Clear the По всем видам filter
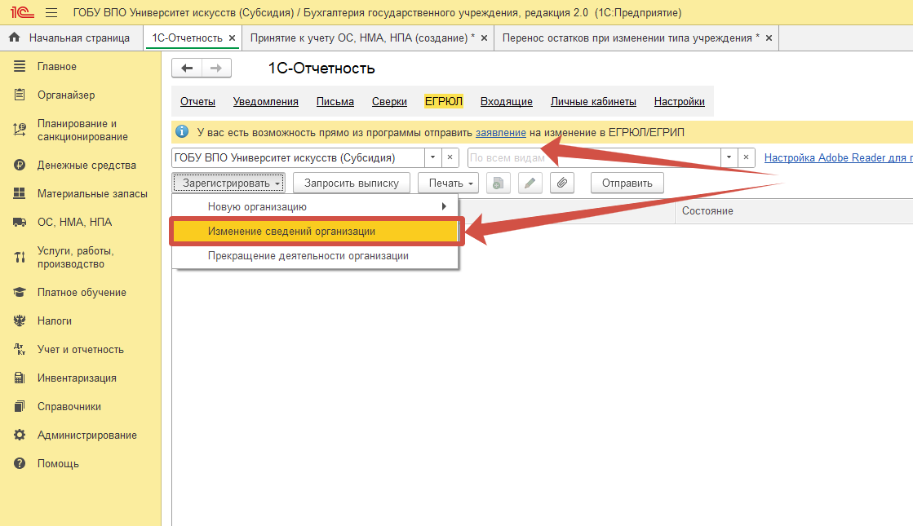The height and width of the screenshot is (526, 913). [x=747, y=157]
